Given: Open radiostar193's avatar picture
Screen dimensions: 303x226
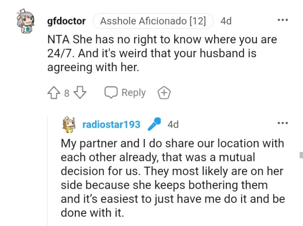Looking at the screenshot, I should (68, 125).
